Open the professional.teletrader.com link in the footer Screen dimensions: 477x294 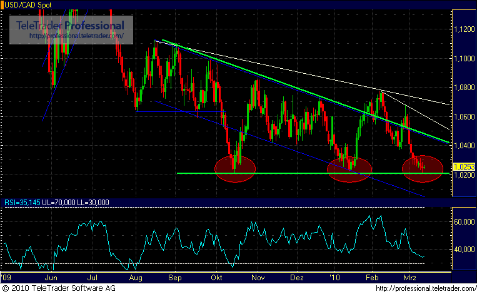click(x=426, y=288)
